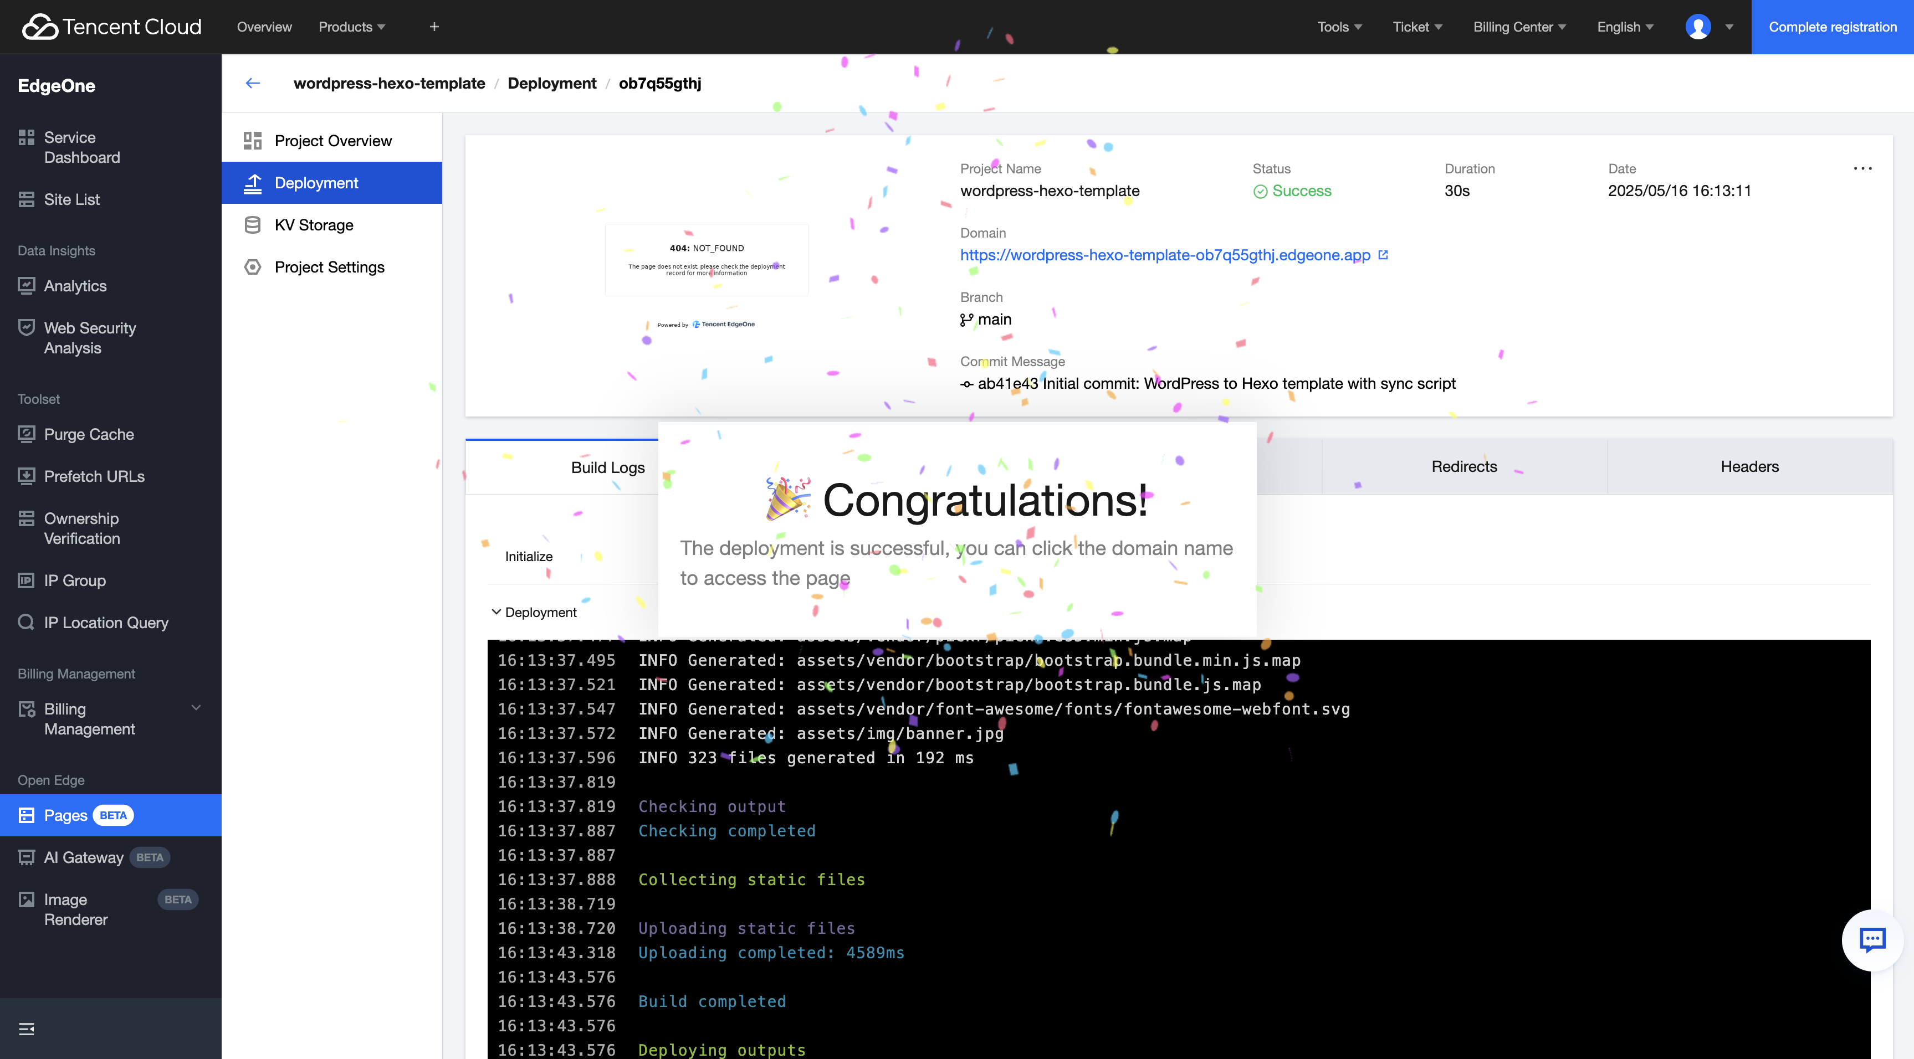The height and width of the screenshot is (1059, 1914).
Task: Open the Purge Cache tool
Action: coord(89,434)
